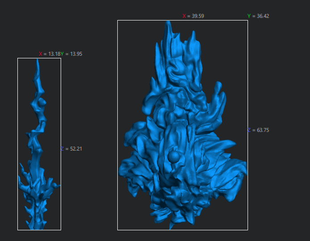Image resolution: width=310 pixels, height=241 pixels.
Task: Select the Y = 13.95 dimension label
Action: coord(72,54)
